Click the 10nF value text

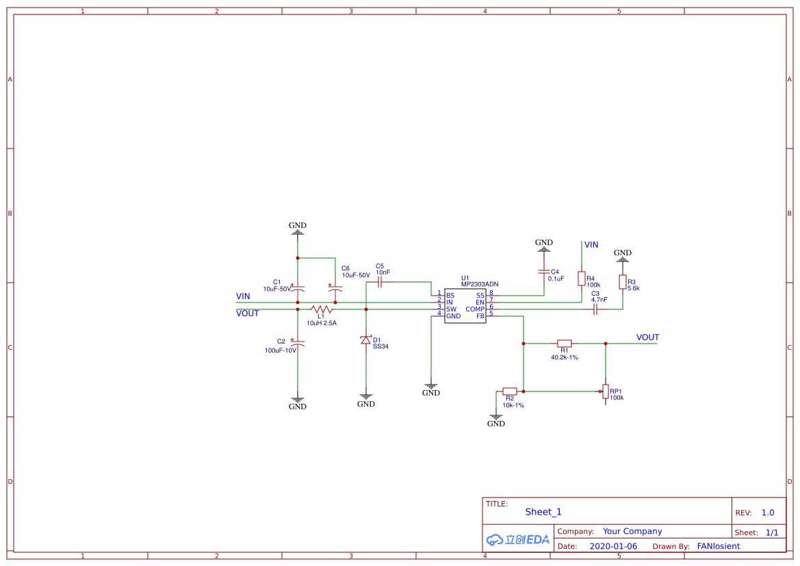click(383, 272)
